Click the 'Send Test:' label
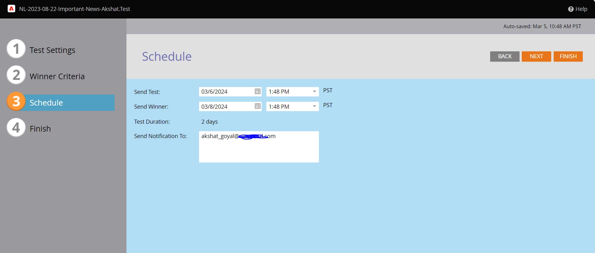This screenshot has height=253, width=595. click(147, 92)
